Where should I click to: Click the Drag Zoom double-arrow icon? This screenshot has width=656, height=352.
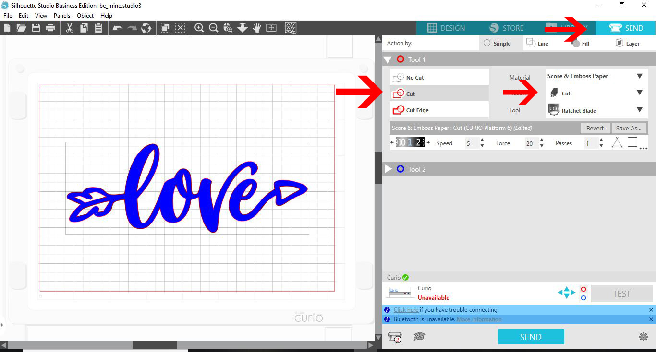pos(243,28)
